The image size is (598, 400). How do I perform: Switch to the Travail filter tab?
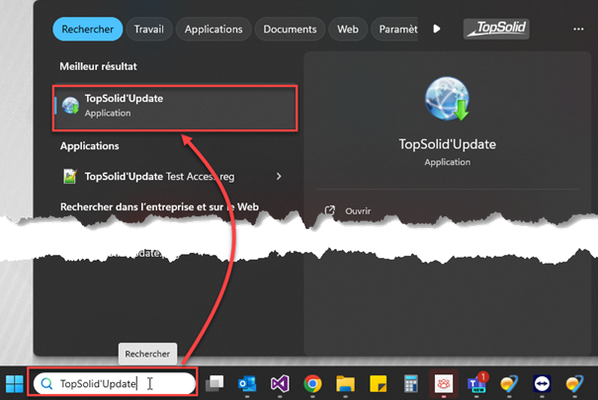(151, 30)
